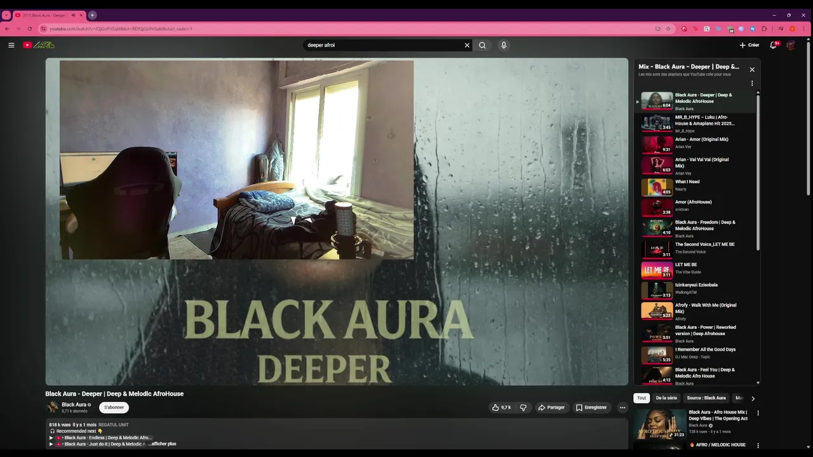
Task: Open Chrome media controls icon
Action: (x=781, y=29)
